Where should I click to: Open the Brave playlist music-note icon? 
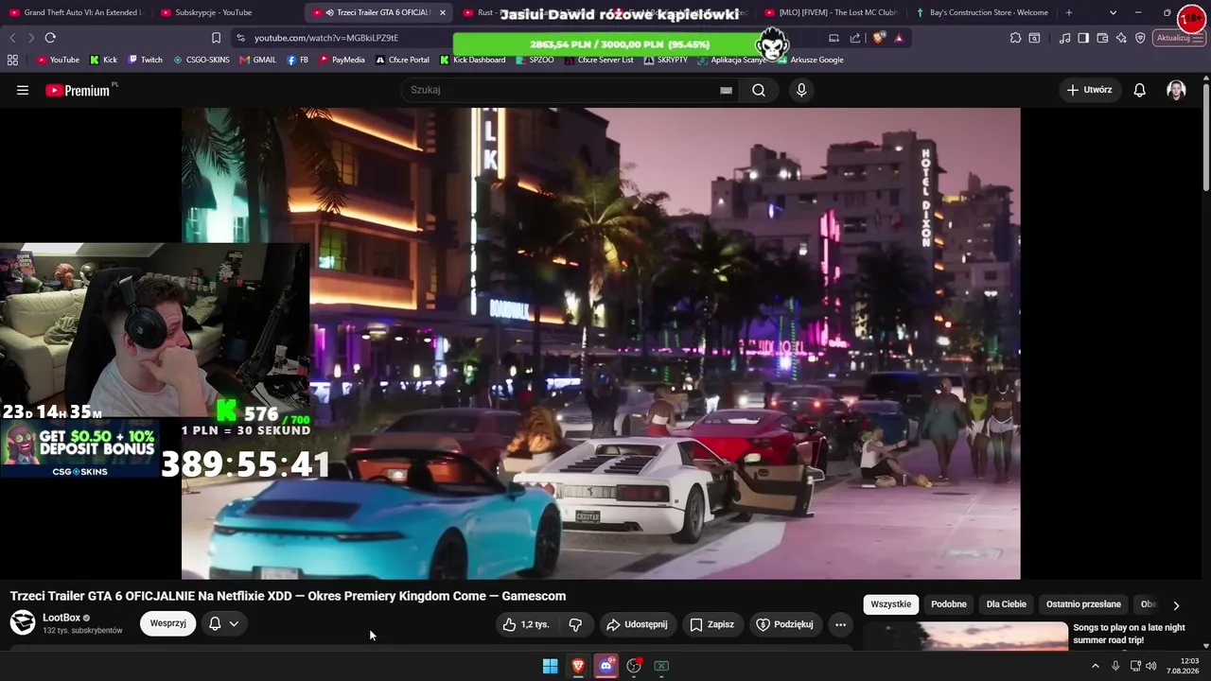1065,38
